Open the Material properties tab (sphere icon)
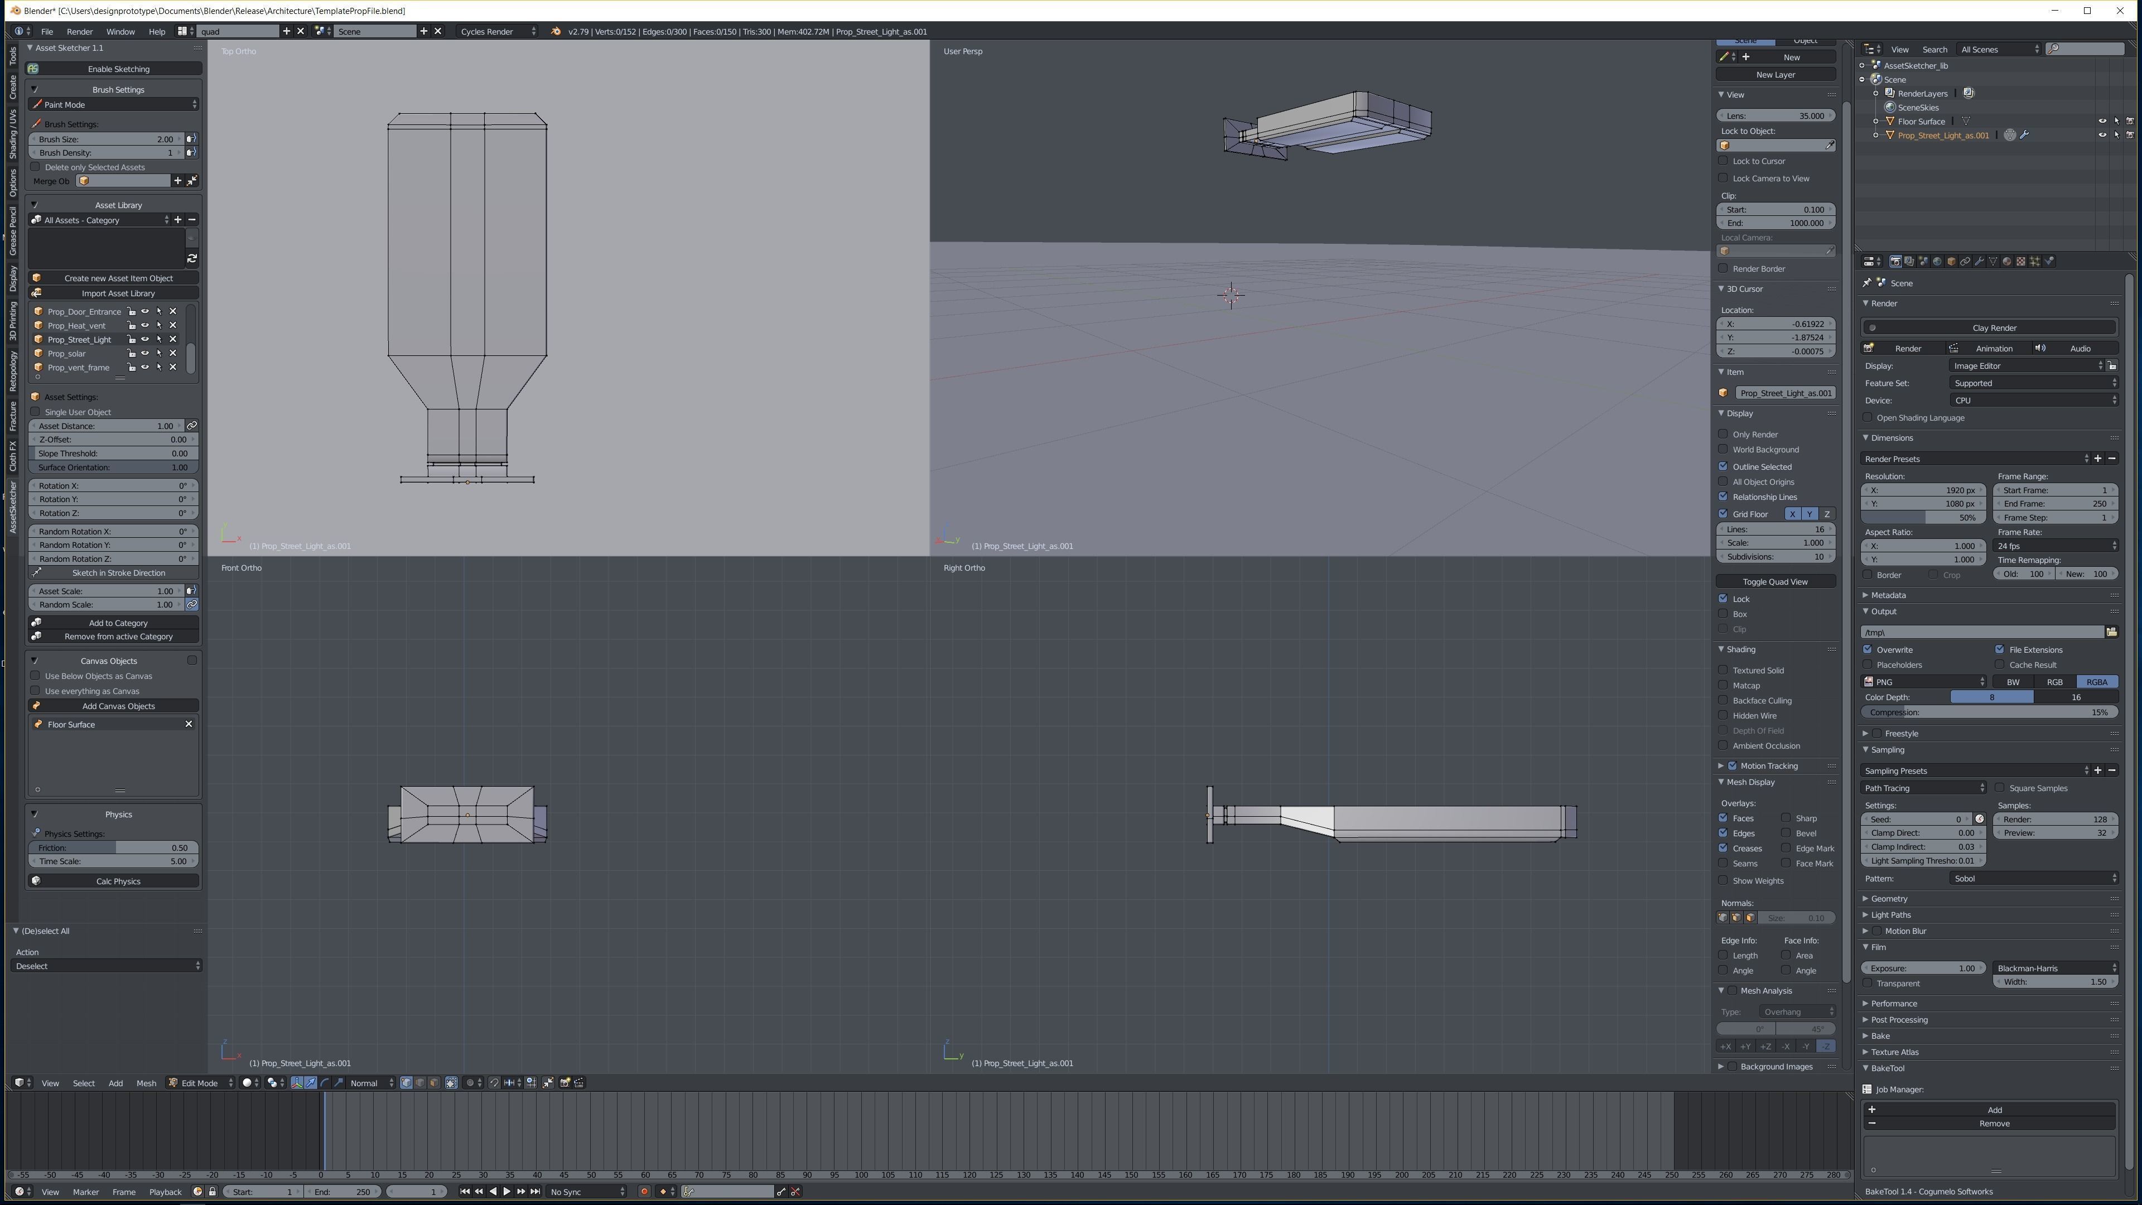This screenshot has height=1205, width=2142. (2008, 261)
